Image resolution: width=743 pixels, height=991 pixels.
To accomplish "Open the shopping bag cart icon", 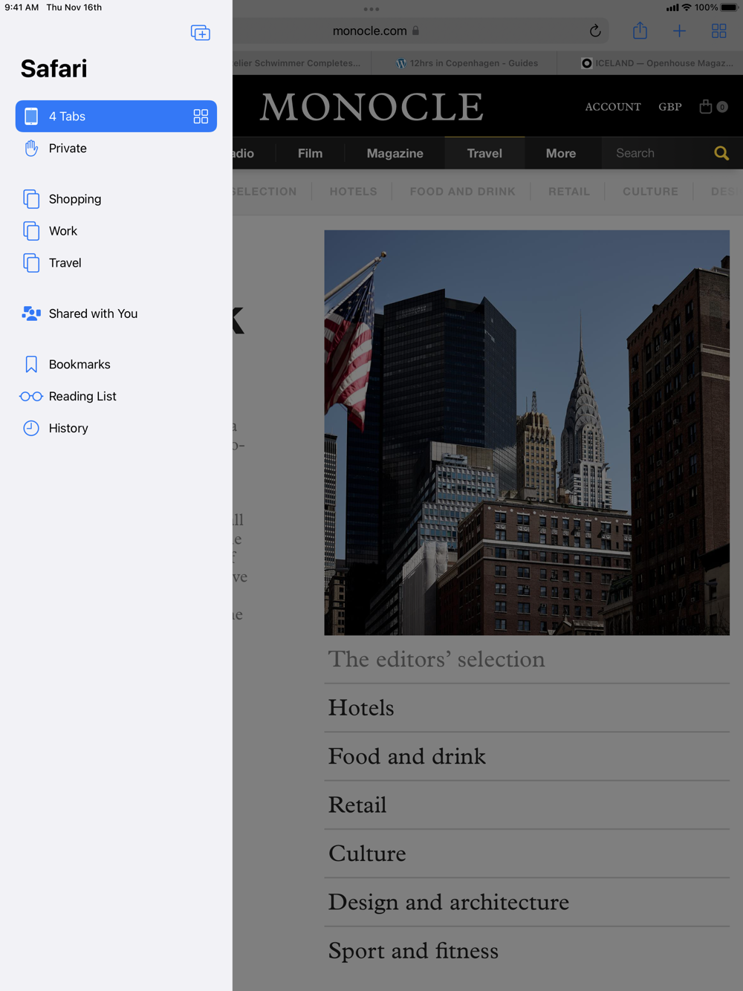I will [x=706, y=107].
